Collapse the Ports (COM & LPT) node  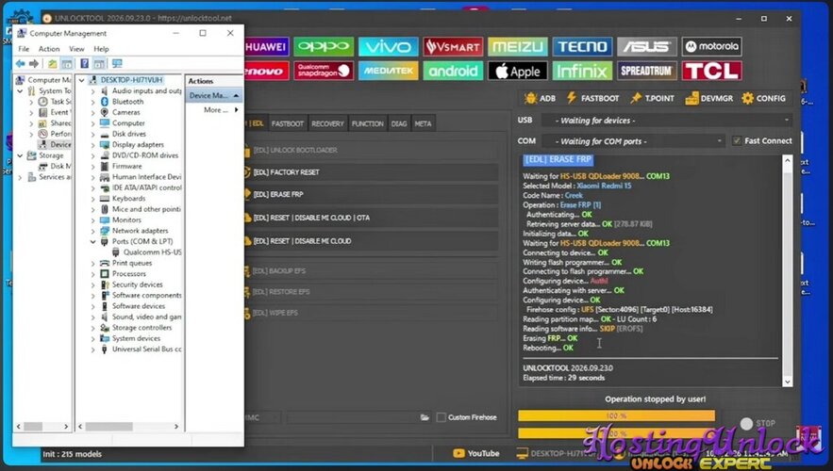click(93, 241)
